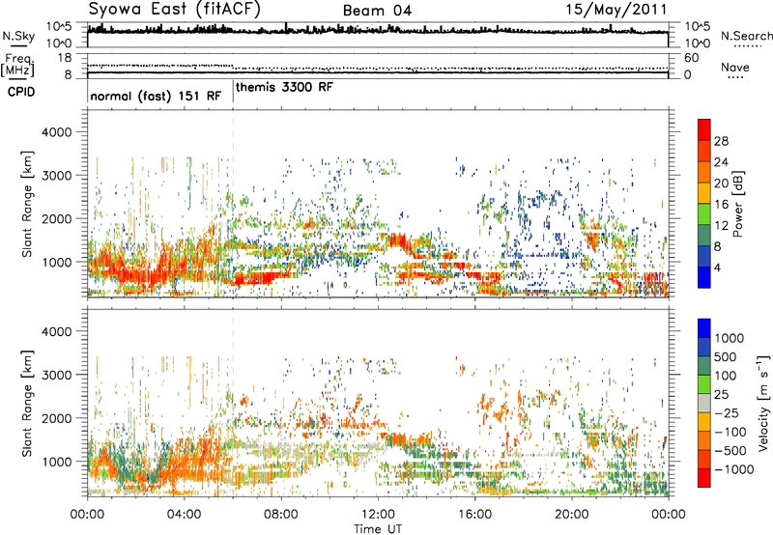Click red high-power echo patch near 07:00 UT
The height and width of the screenshot is (535, 773).
tap(254, 279)
